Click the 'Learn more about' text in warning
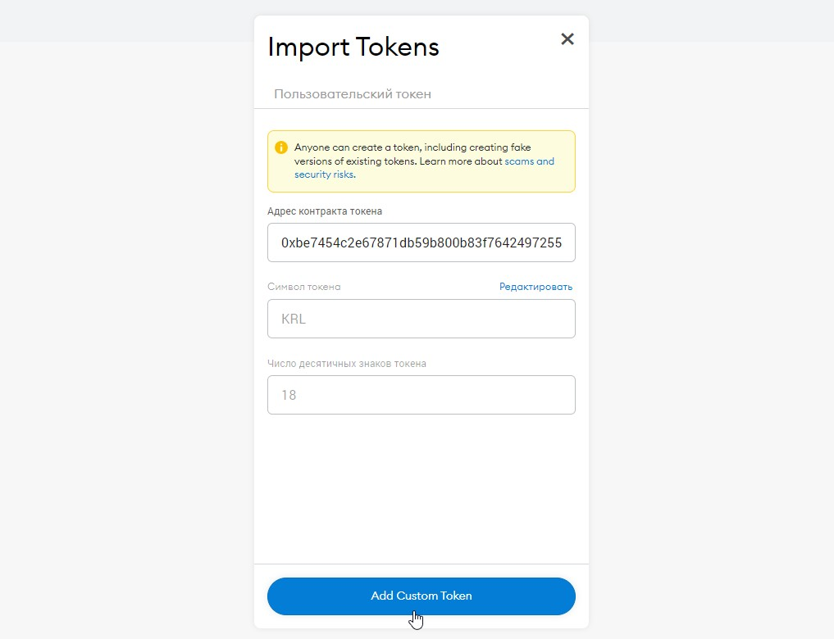 461,161
